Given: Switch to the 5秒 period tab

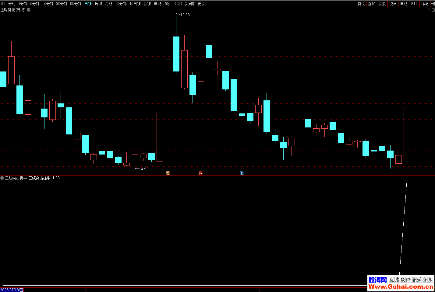Looking at the screenshot, I should point(168,4).
